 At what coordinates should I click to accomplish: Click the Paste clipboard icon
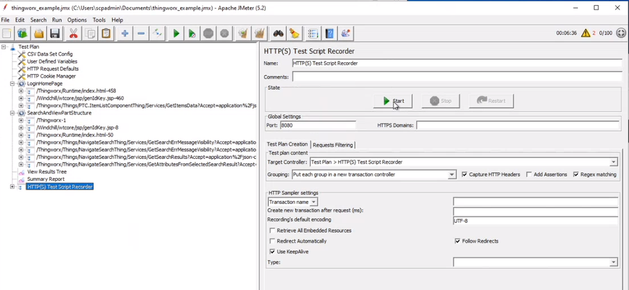tap(106, 34)
